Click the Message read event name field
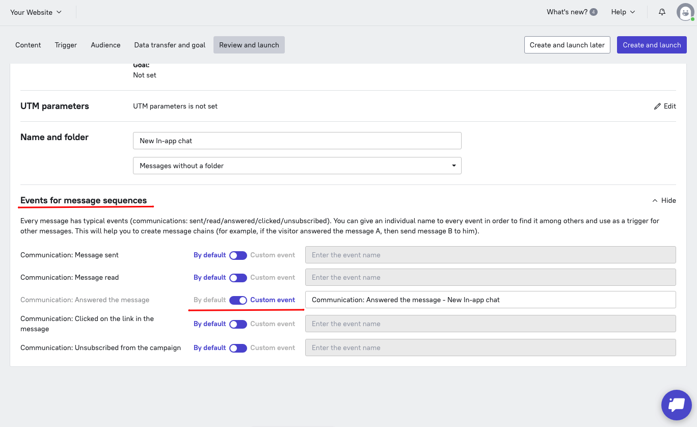Image resolution: width=697 pixels, height=427 pixels. (490, 277)
